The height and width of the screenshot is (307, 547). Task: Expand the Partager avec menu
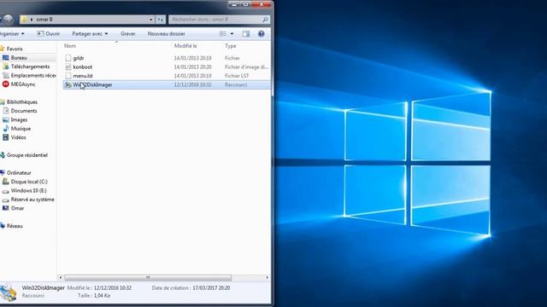90,34
